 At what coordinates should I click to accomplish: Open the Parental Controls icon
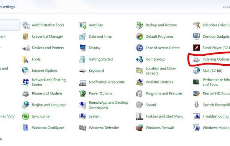coord(140,82)
